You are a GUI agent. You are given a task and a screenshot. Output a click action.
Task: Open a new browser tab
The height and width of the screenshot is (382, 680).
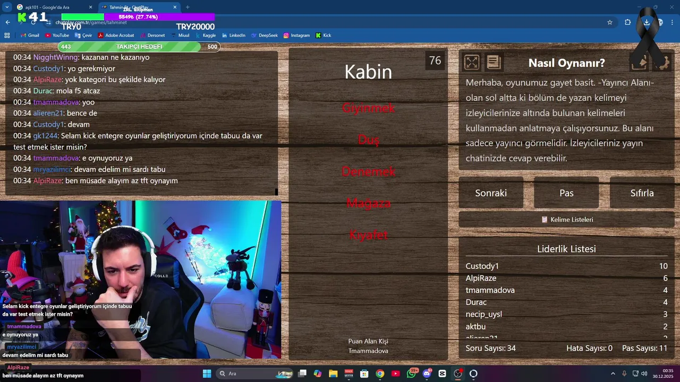point(188,7)
